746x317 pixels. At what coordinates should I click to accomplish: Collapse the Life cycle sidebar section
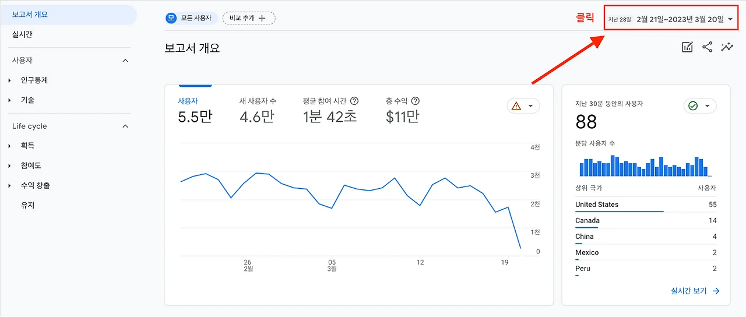125,126
